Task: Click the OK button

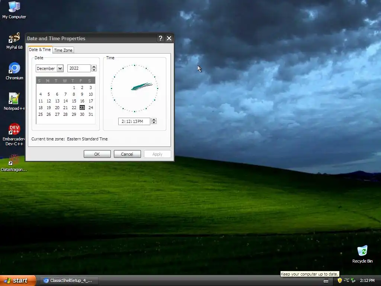Action: tap(97, 154)
